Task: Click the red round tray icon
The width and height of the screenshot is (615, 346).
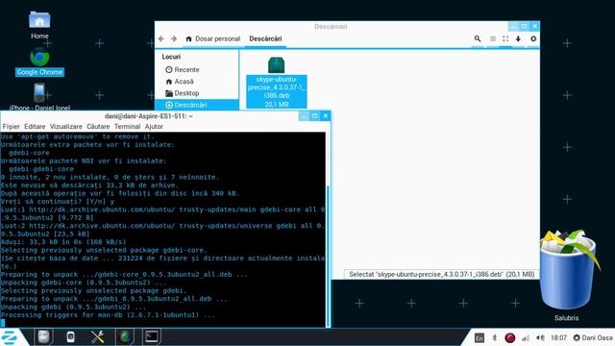Action: [x=510, y=337]
